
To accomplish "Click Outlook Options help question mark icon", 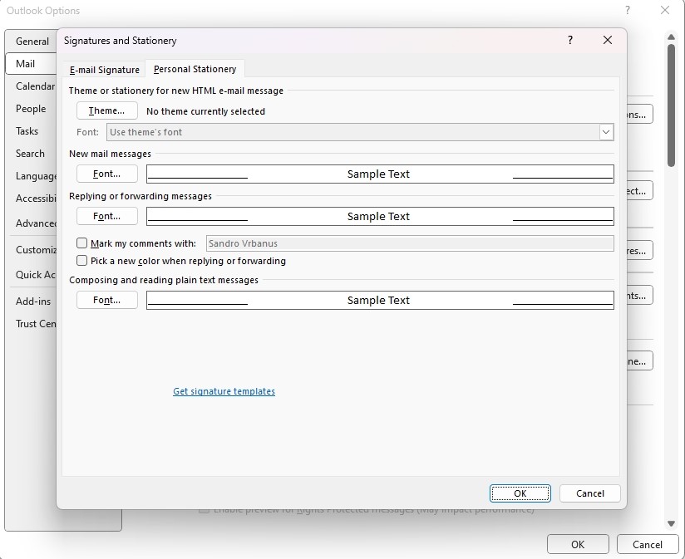I will tap(626, 10).
